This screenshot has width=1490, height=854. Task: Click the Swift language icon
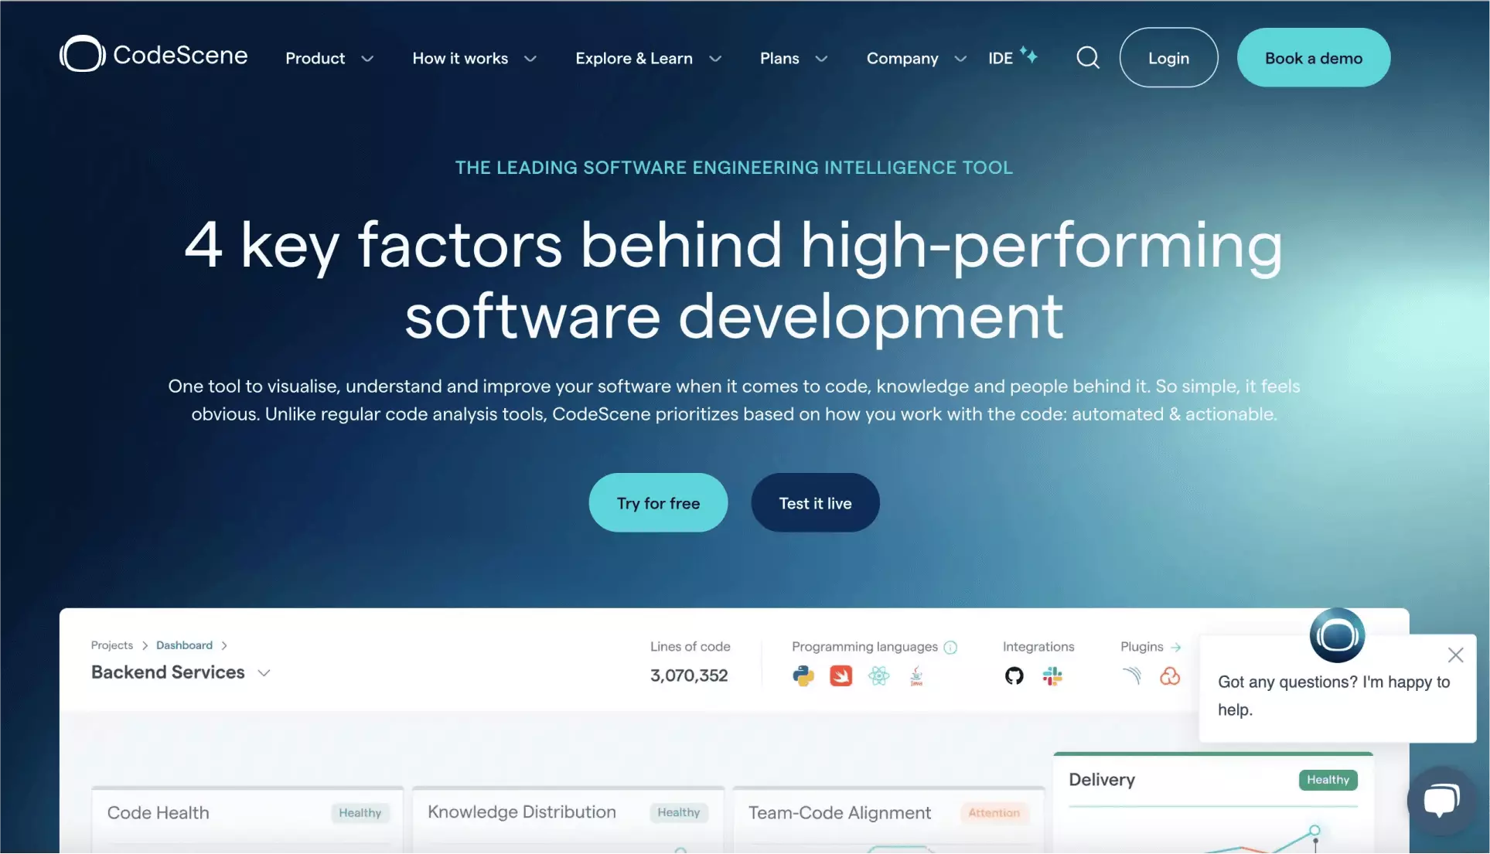coord(840,676)
